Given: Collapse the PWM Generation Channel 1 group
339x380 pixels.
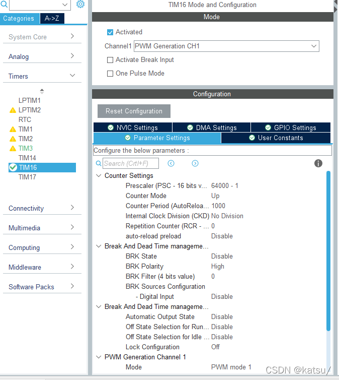Looking at the screenshot, I should pos(99,357).
